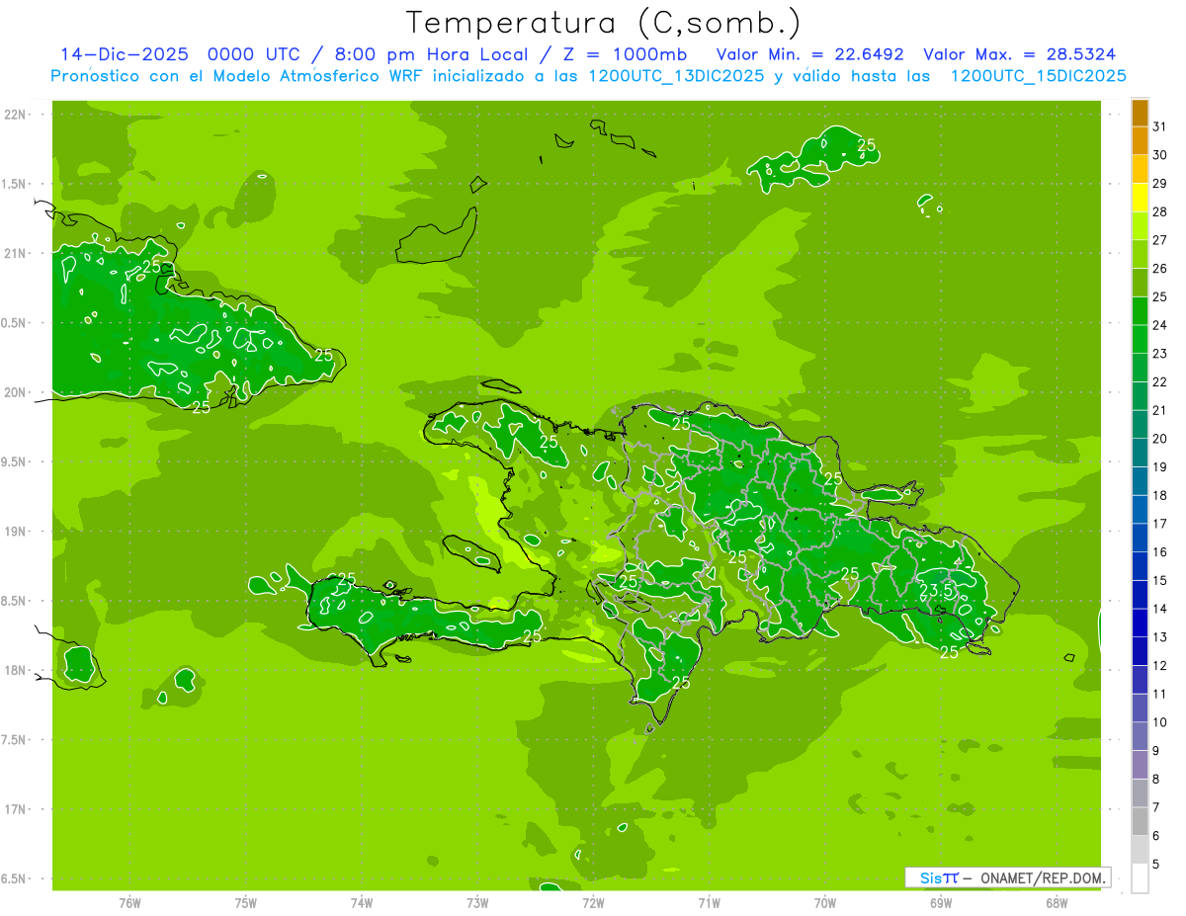Click the "23.5" contour label on the map
The image size is (1186, 916).
(x=937, y=591)
